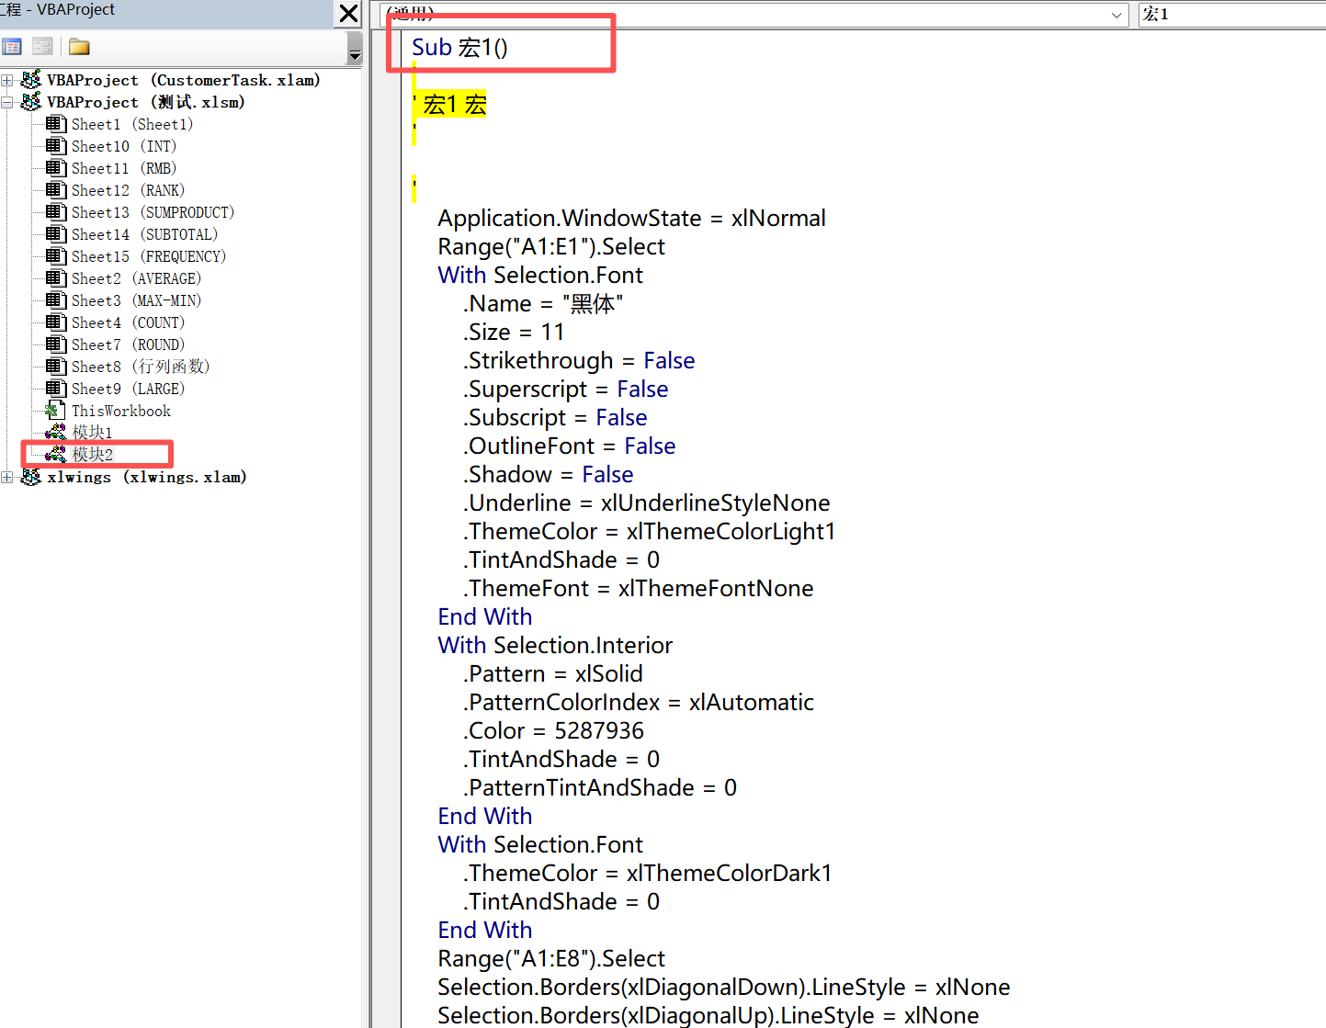Screen dimensions: 1326x1028
Task: Click the xlwings project icon
Action: pos(31,478)
